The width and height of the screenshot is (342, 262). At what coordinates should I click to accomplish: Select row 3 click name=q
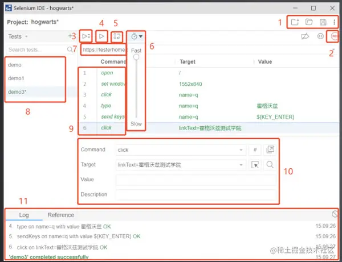click(x=208, y=95)
